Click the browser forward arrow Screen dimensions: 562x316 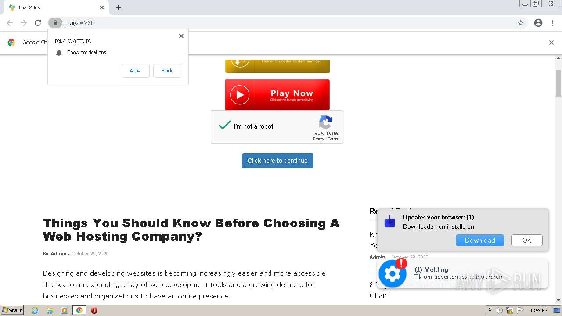(24, 23)
